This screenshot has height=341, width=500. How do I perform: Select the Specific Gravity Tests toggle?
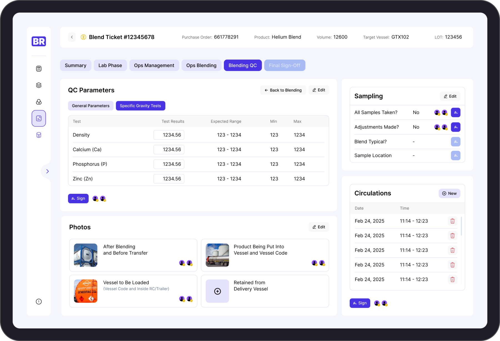[x=140, y=106]
